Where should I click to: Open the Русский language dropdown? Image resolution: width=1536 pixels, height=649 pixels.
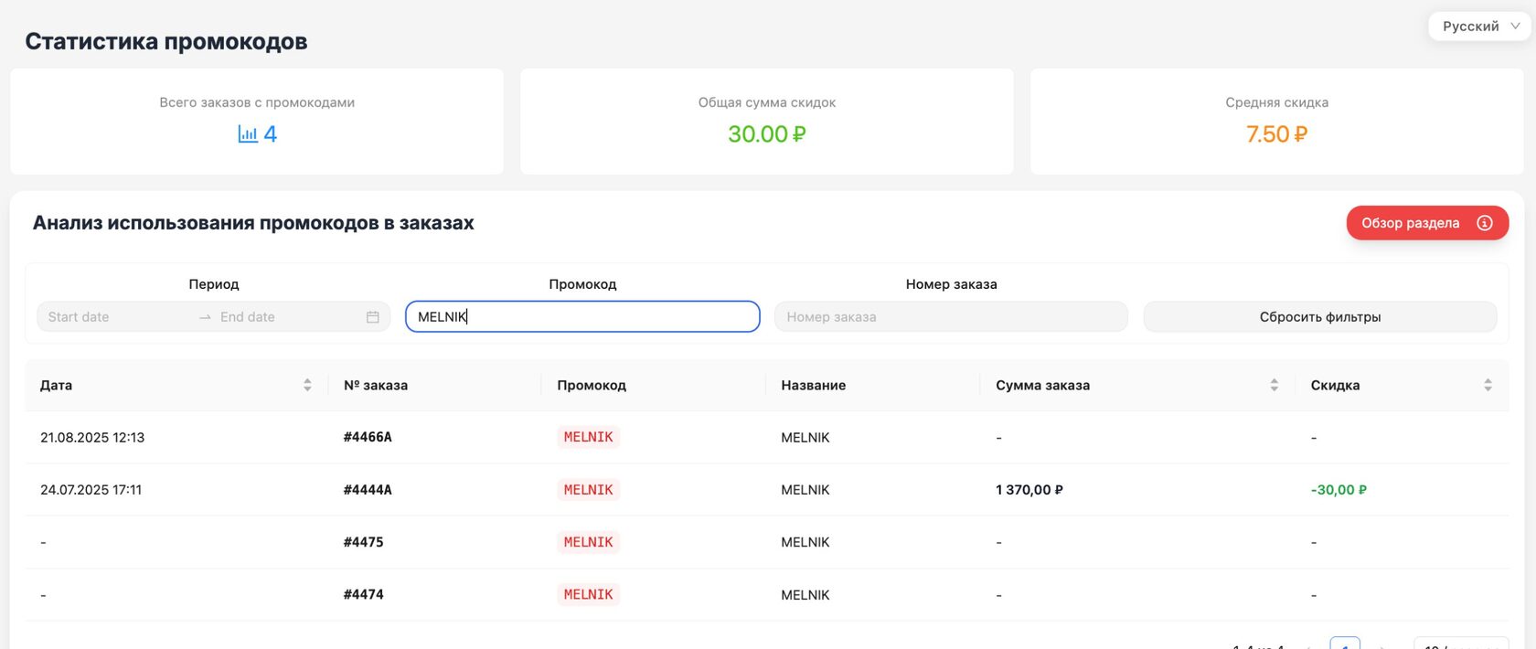pyautogui.click(x=1470, y=27)
